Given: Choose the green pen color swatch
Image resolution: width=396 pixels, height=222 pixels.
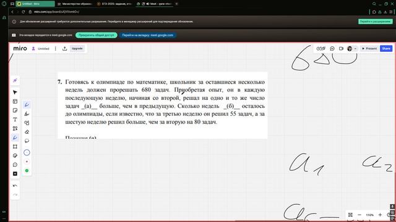Looking at the screenshot, I should coord(27,171).
